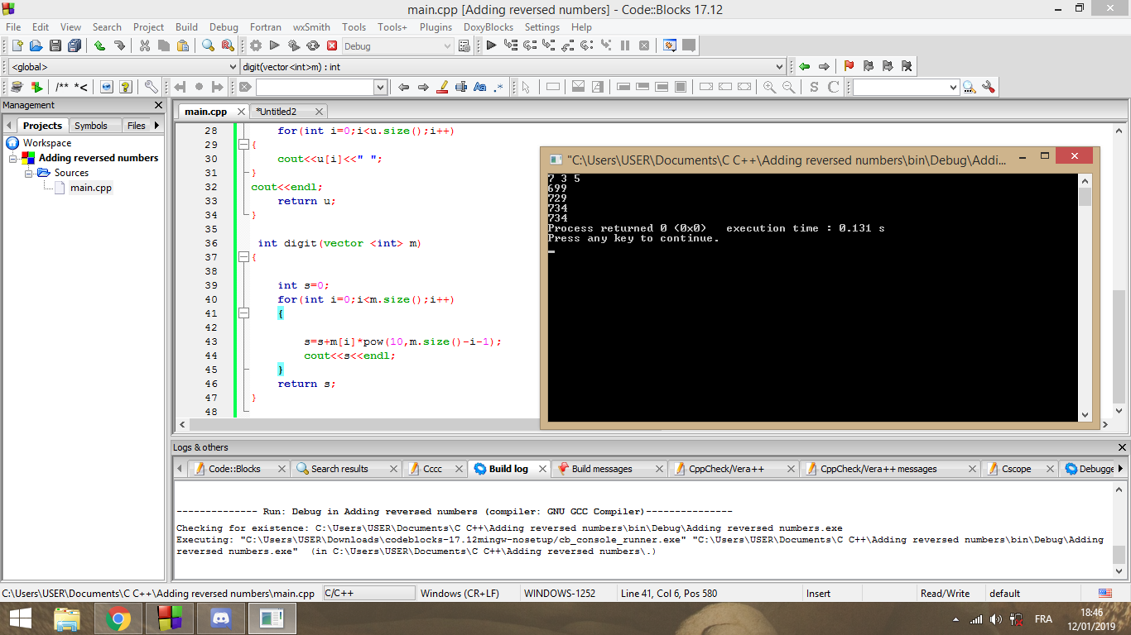Image resolution: width=1131 pixels, height=635 pixels.
Task: Click the New file toolbar icon
Action: click(x=17, y=46)
